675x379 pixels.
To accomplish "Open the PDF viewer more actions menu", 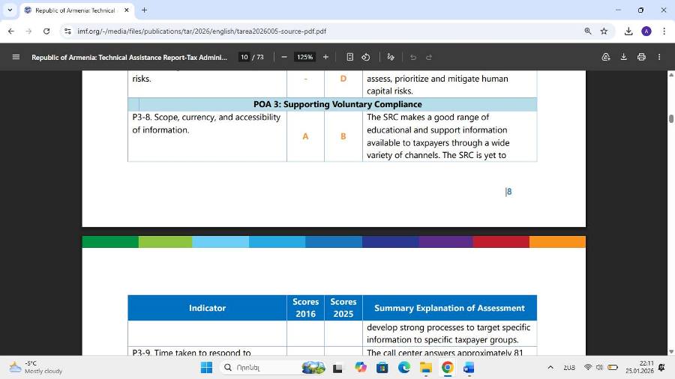I will (659, 57).
